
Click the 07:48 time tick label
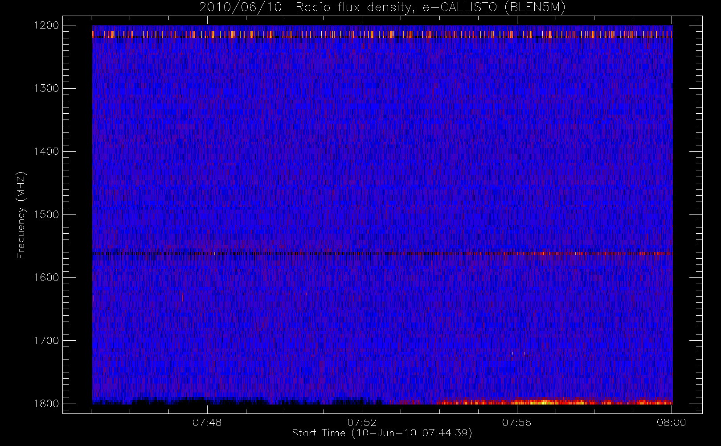[x=207, y=422]
